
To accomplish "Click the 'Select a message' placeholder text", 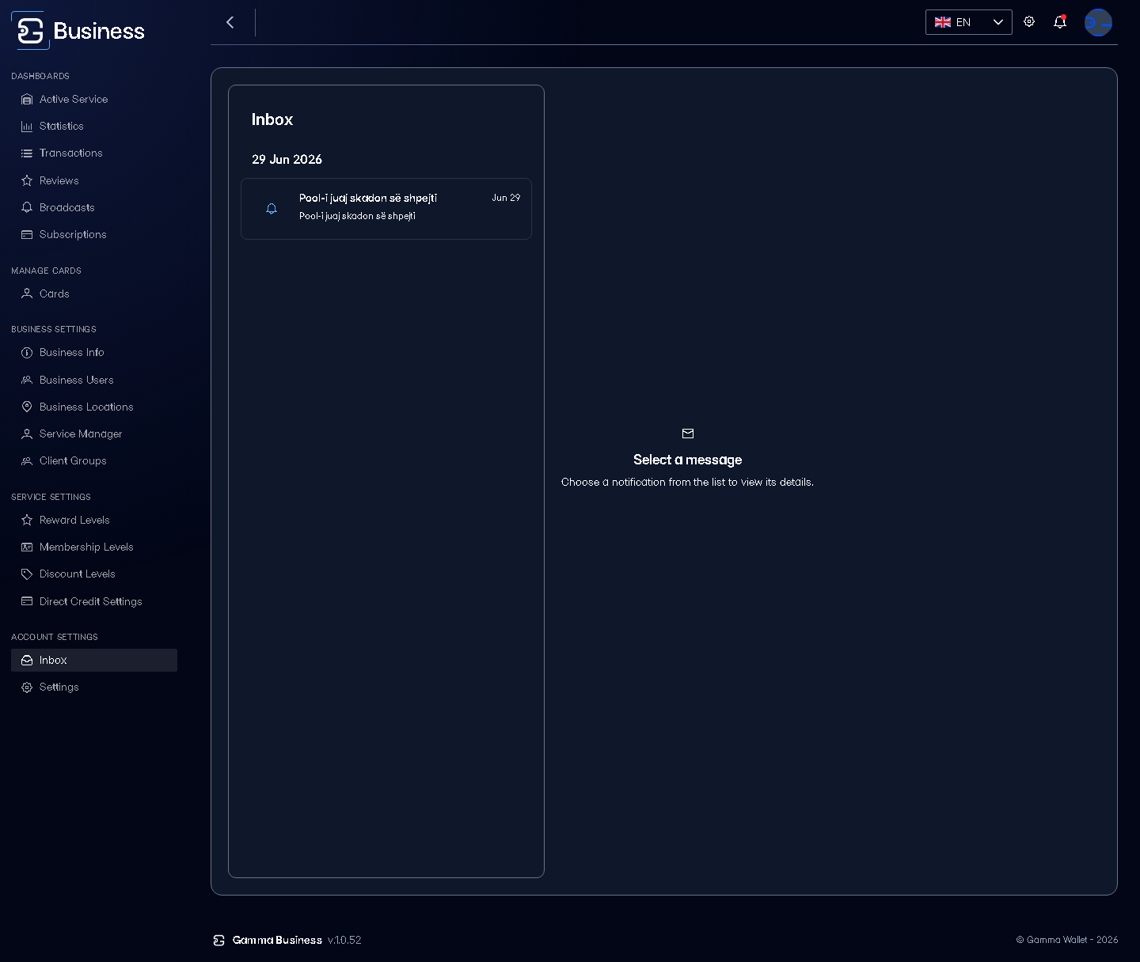I will pos(687,460).
